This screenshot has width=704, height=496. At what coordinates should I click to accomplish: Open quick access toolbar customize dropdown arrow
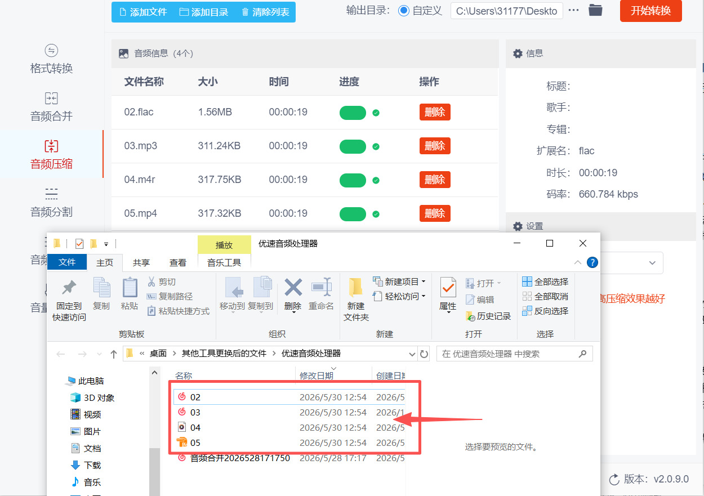[x=106, y=244]
